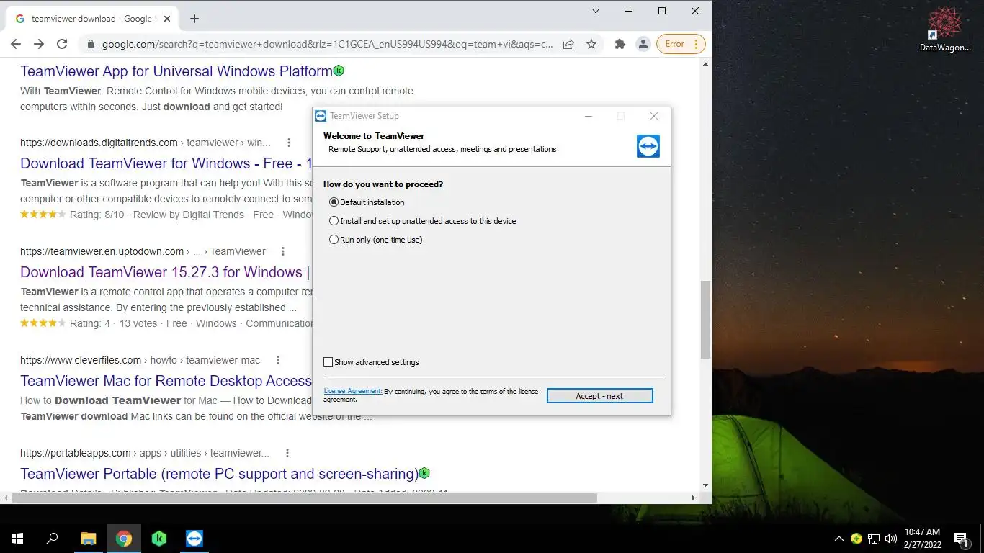Open File Explorer from taskbar

point(89,539)
